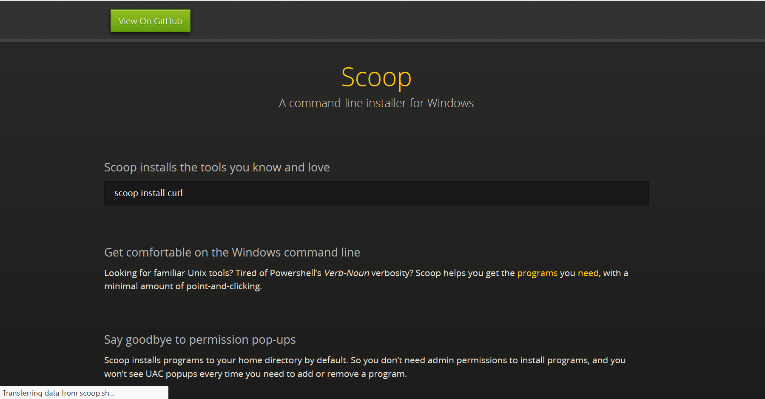Select the scoop install curl code box
This screenshot has height=399, width=765.
pyautogui.click(x=376, y=193)
